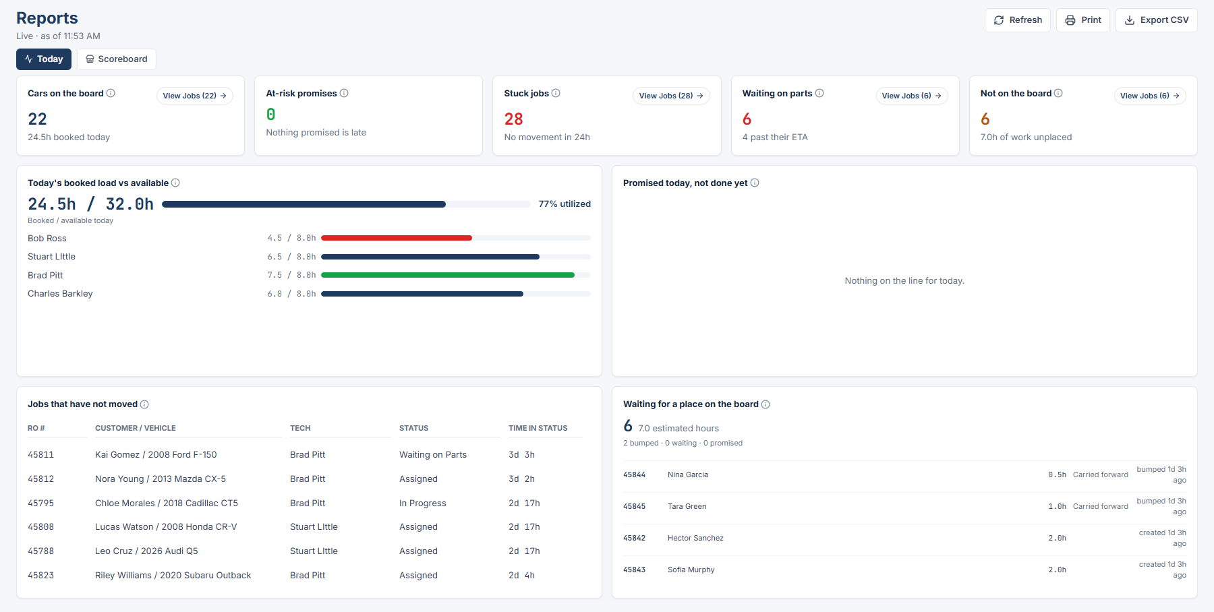
Task: Click the info icon beside Not on the board
Action: coord(1058,93)
